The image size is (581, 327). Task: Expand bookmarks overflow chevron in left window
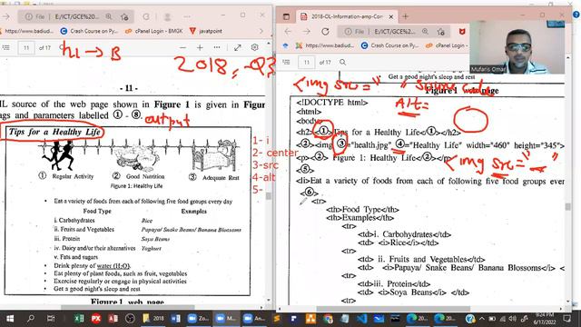point(261,31)
